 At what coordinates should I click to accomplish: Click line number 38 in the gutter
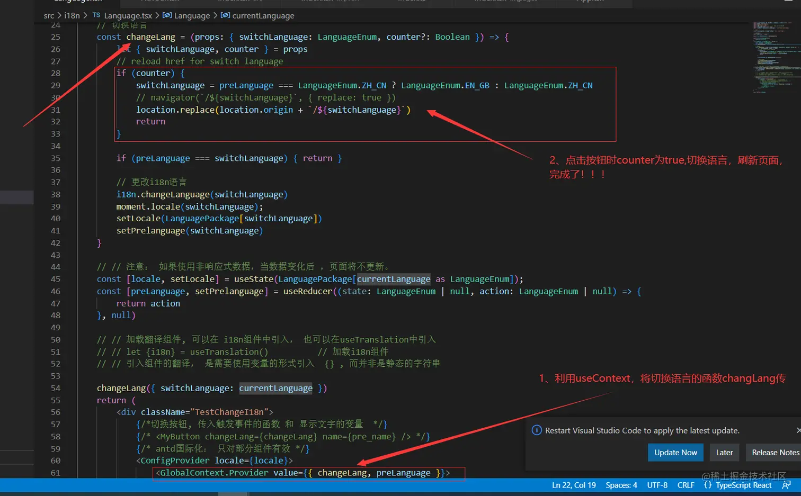coord(56,194)
